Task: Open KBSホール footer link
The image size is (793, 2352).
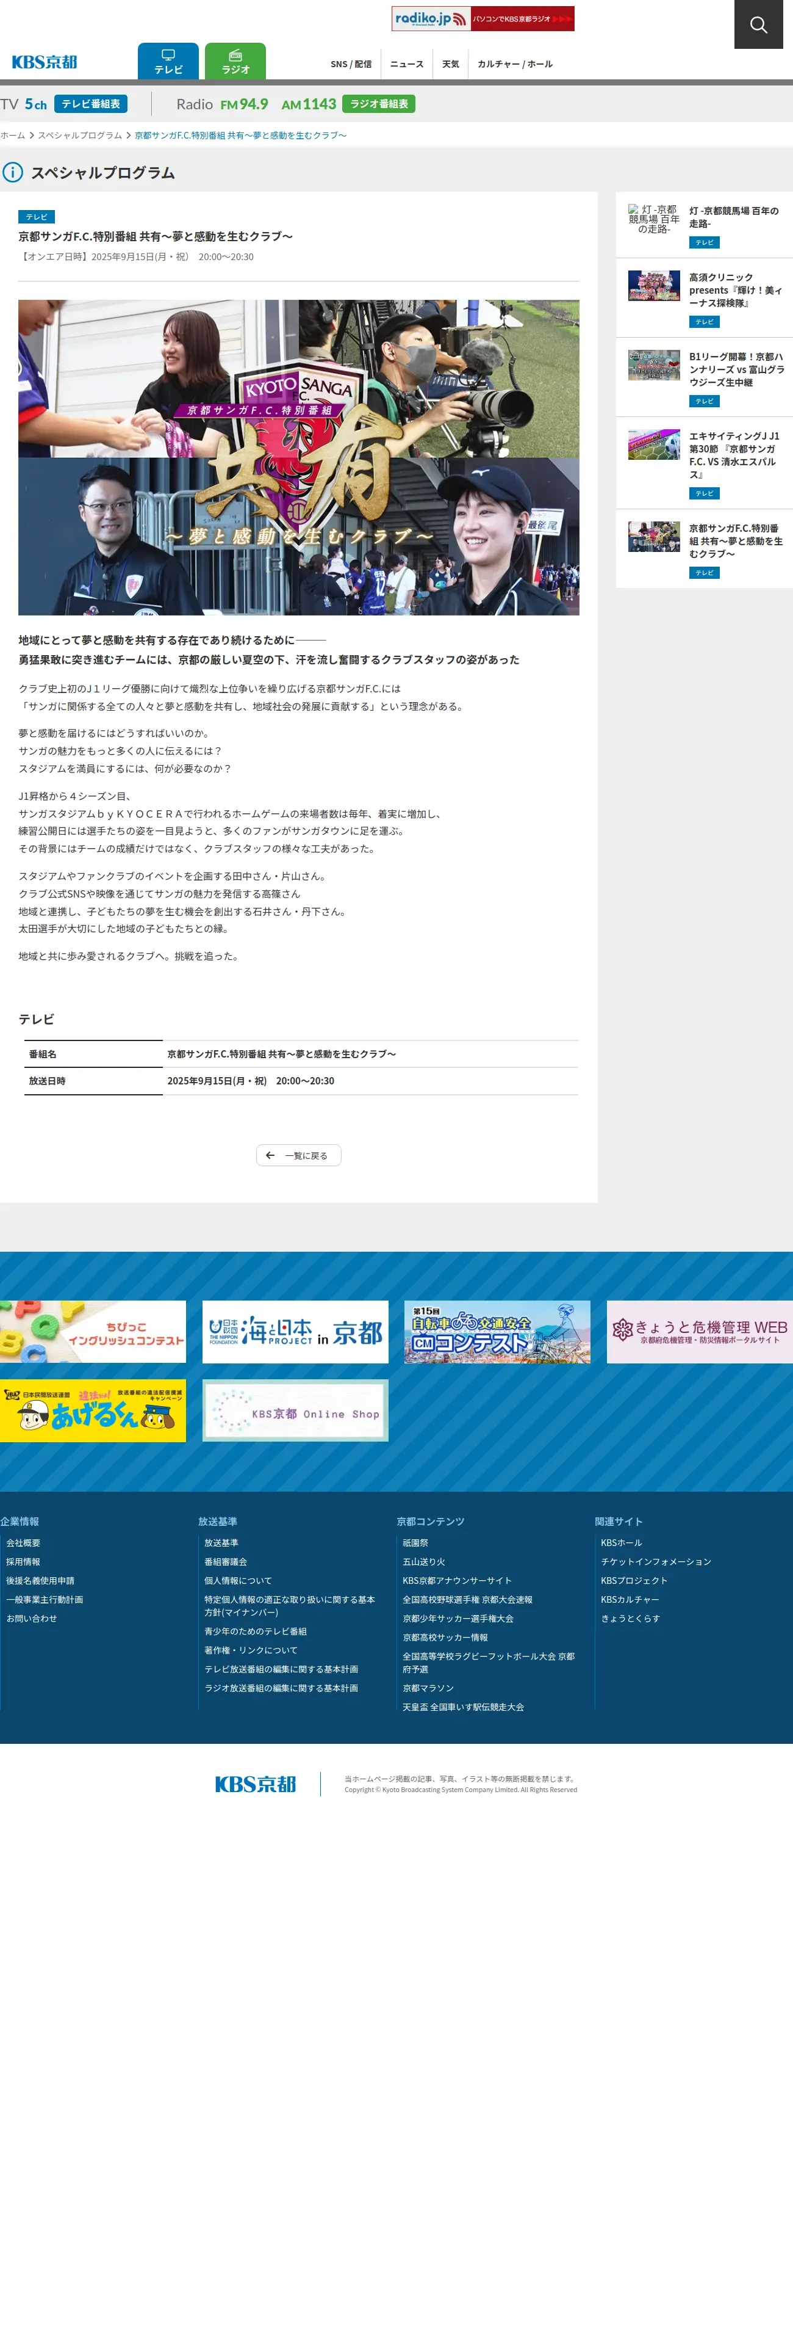Action: coord(622,1543)
